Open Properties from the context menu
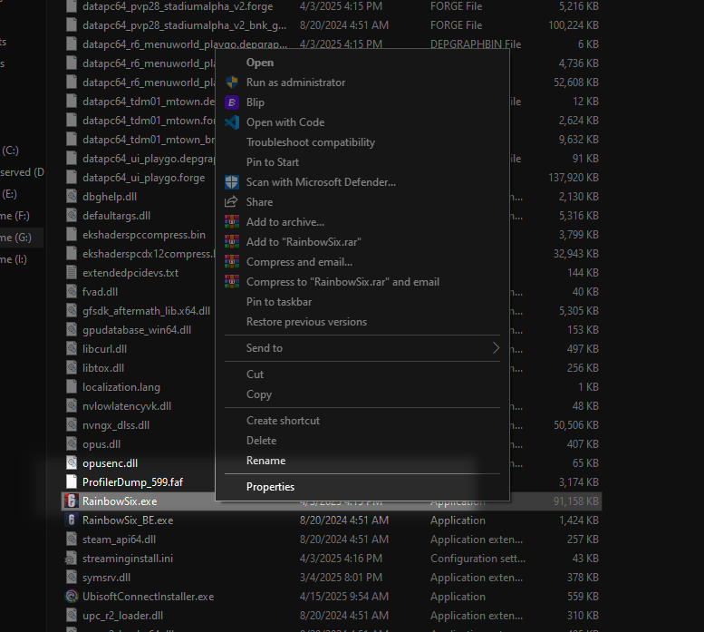Viewport: 704px width, 632px height. pyautogui.click(x=362, y=487)
